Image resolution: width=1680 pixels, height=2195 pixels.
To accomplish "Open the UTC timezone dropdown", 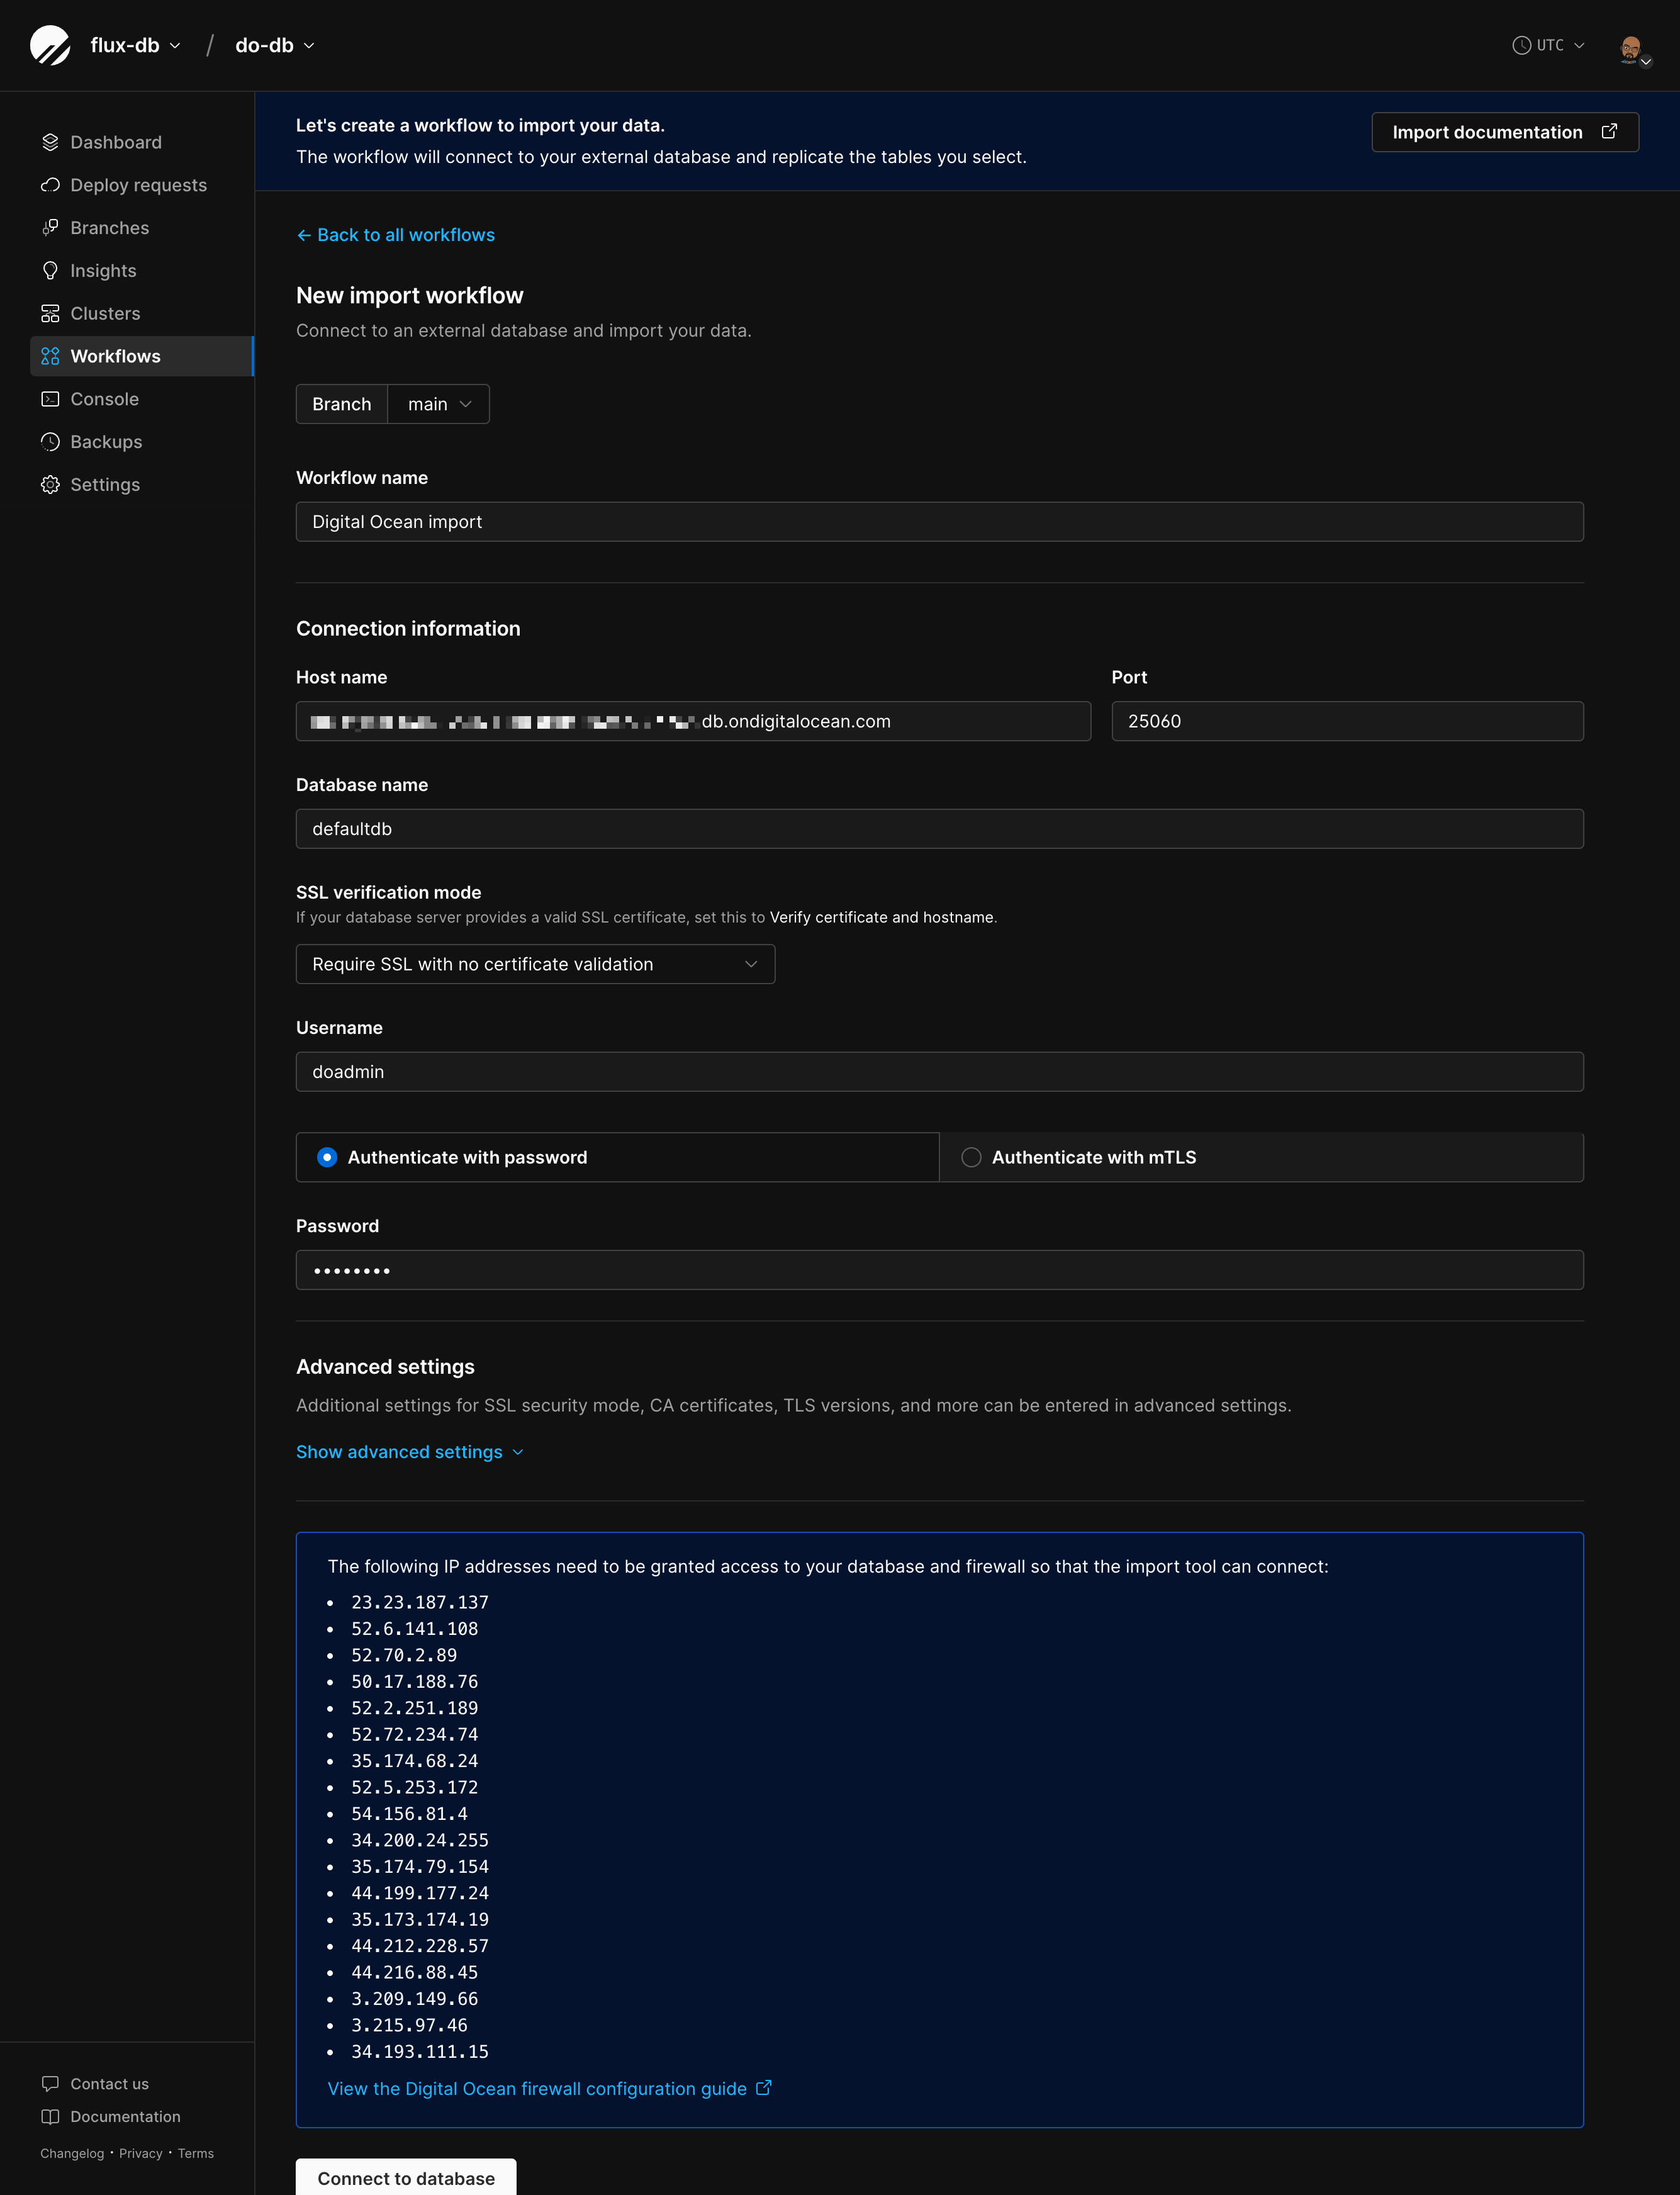I will tap(1548, 45).
